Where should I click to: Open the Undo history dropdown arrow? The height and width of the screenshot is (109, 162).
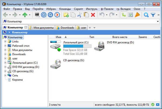(107, 15)
